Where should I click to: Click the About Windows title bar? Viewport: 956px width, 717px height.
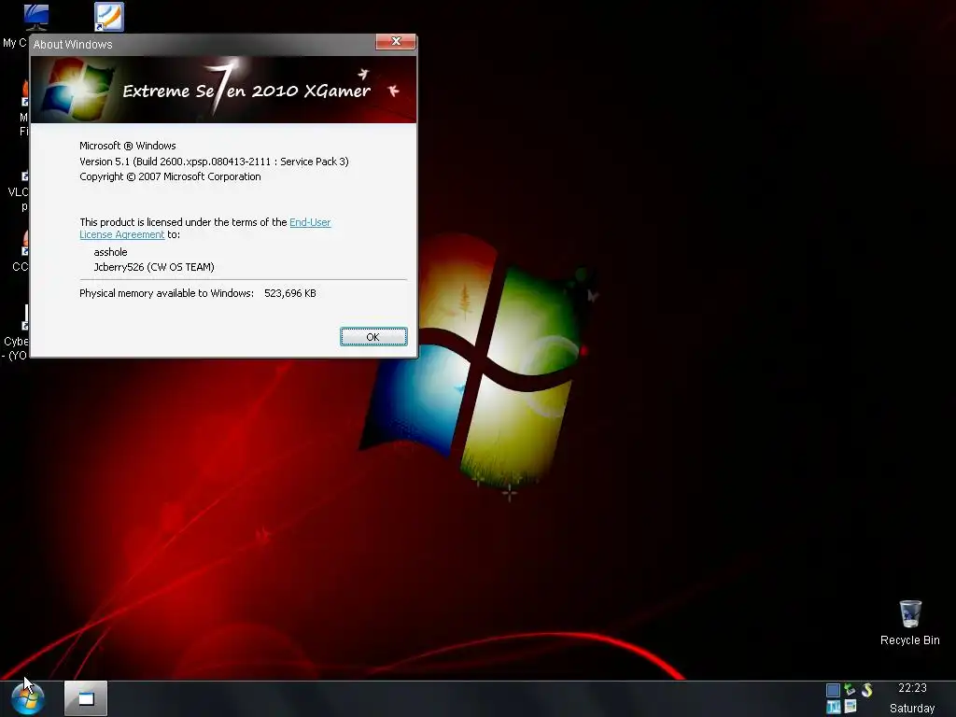[202, 45]
